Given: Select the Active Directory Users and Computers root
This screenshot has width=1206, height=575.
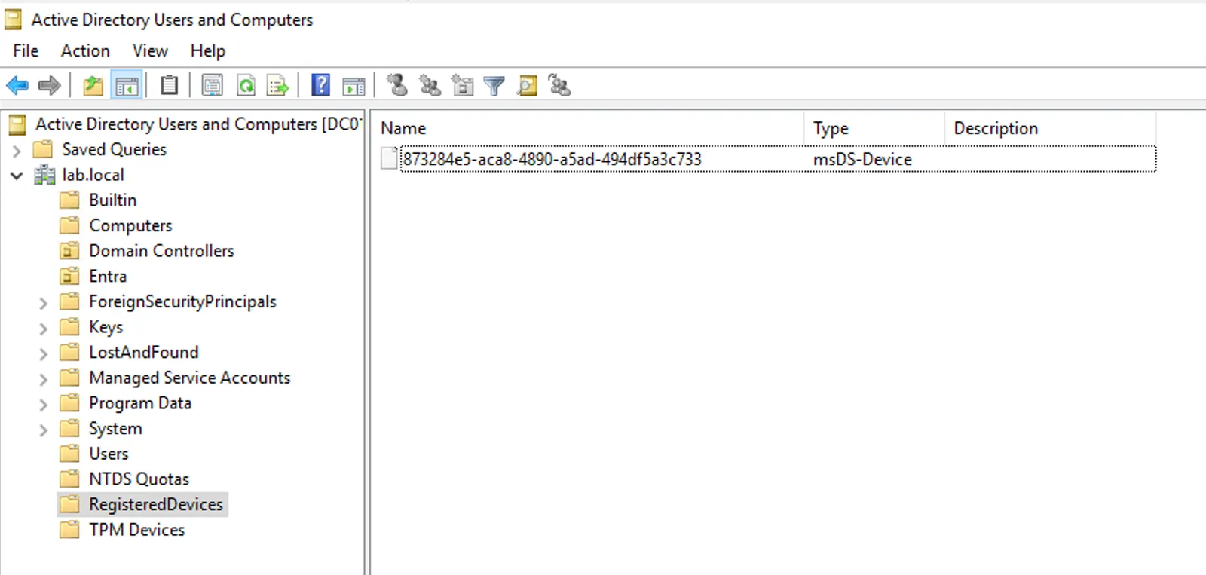Looking at the screenshot, I should pyautogui.click(x=198, y=124).
